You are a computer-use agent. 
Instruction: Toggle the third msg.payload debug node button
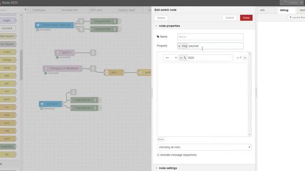(x=100, y=100)
